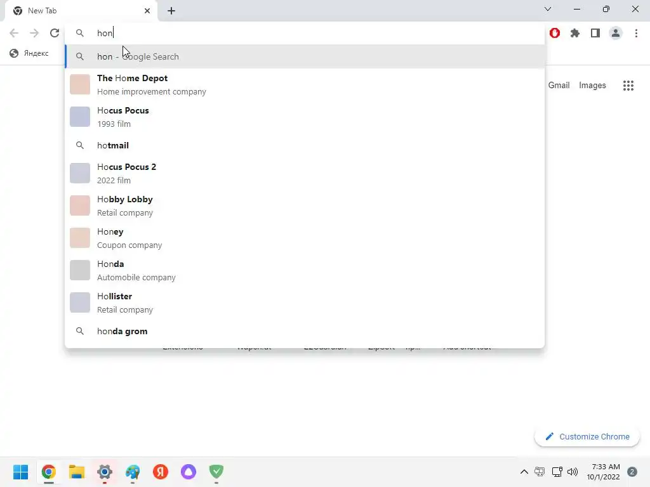Open the network status tray icon
650x487 pixels.
point(557,472)
